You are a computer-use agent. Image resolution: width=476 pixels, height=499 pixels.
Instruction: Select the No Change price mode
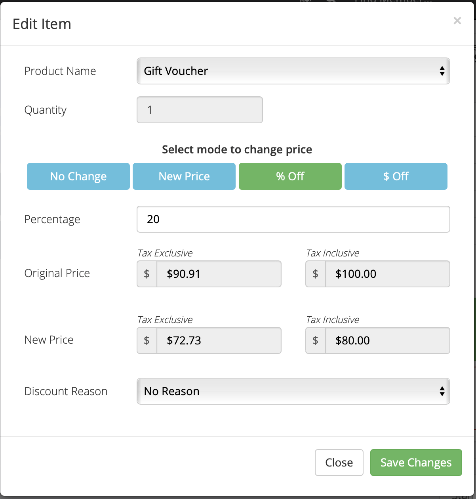coord(78,176)
